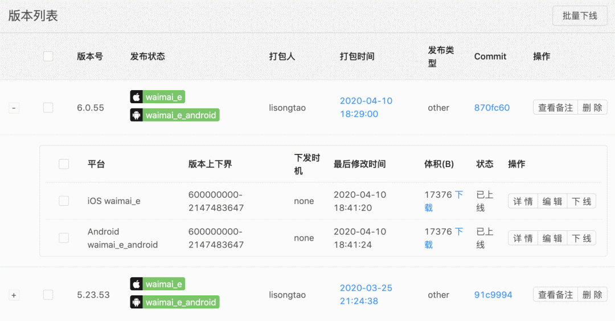Click the 打包时间 column header

(x=357, y=56)
